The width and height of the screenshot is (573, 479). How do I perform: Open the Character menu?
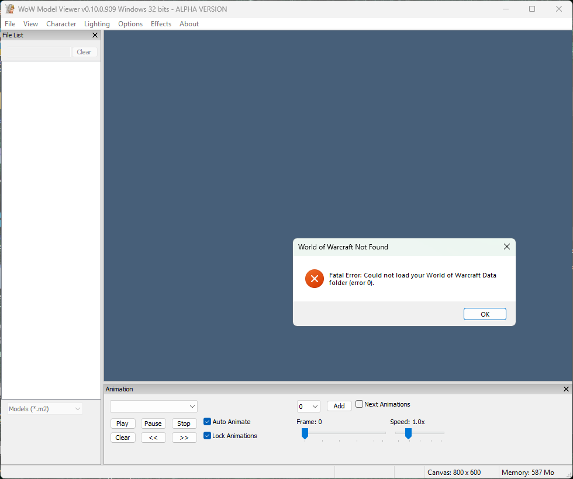tap(61, 24)
